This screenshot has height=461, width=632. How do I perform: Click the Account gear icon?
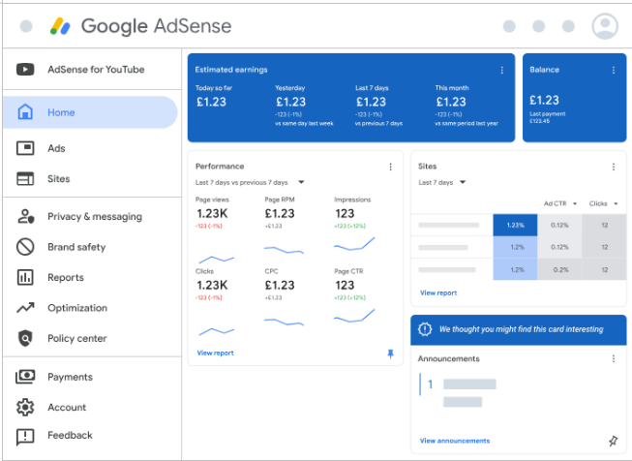[x=25, y=407]
